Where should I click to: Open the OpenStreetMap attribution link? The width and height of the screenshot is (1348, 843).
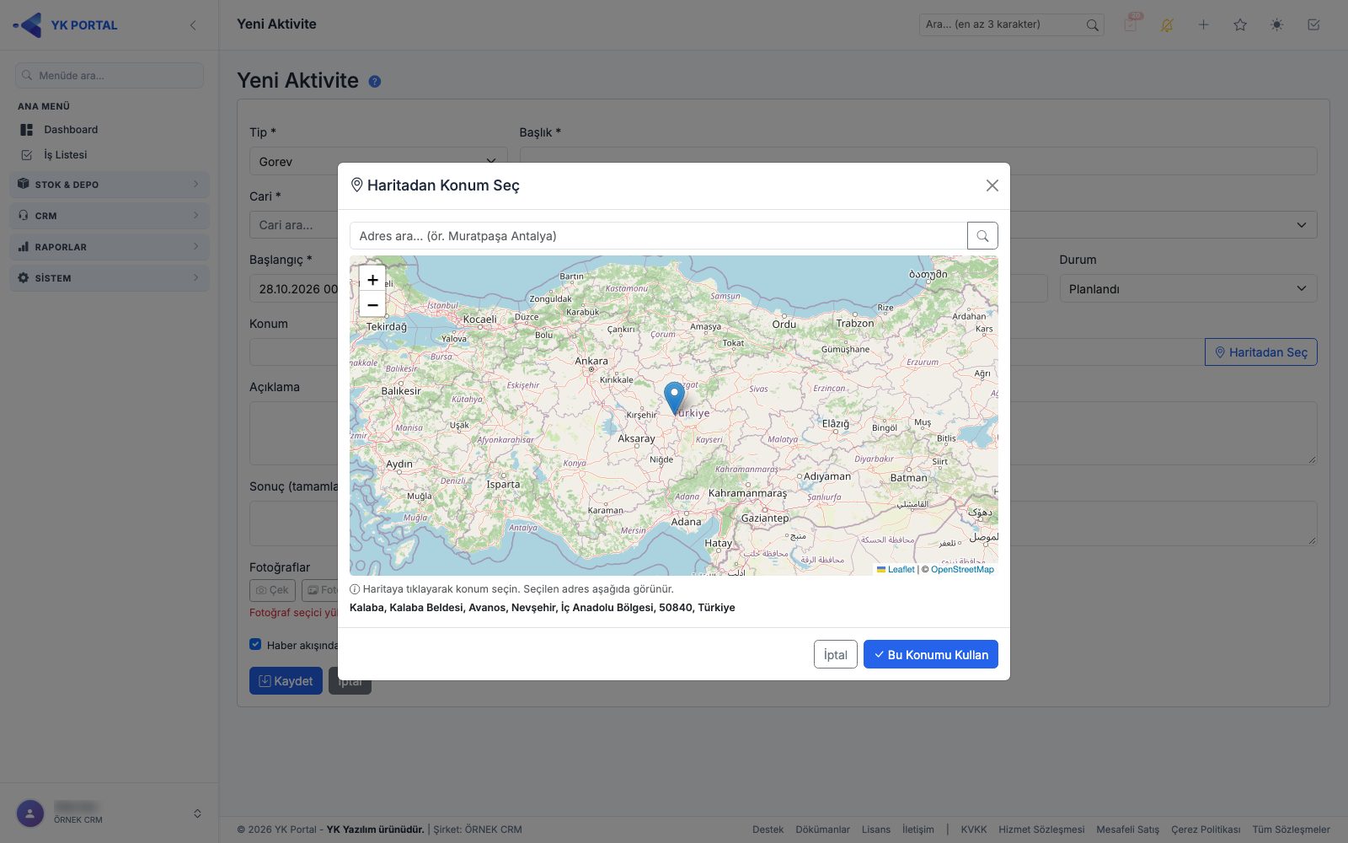[x=962, y=570]
